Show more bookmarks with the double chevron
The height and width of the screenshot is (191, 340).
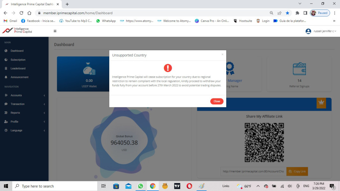[334, 21]
